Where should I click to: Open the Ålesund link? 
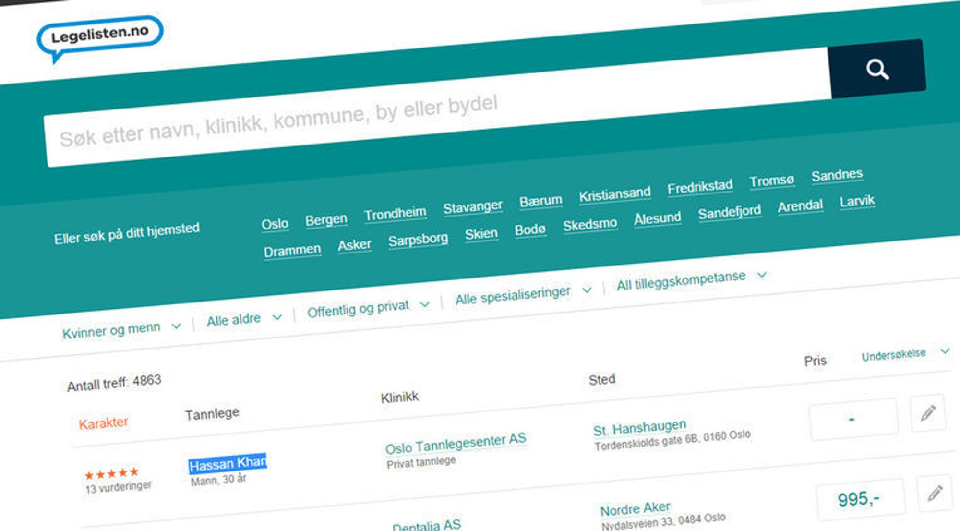click(658, 218)
